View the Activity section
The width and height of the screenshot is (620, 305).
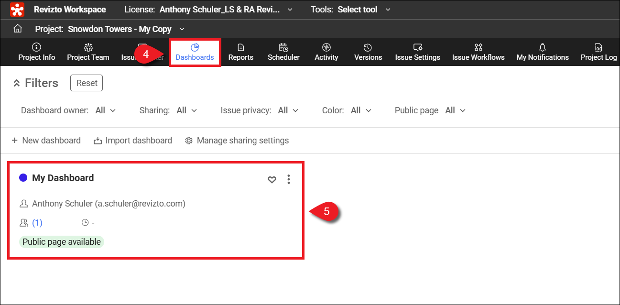326,52
